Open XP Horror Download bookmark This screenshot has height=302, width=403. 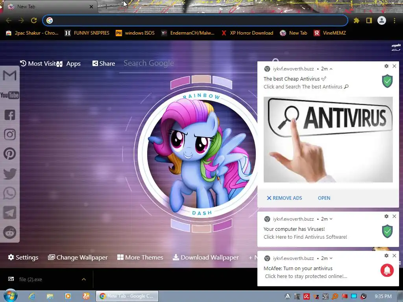247,33
